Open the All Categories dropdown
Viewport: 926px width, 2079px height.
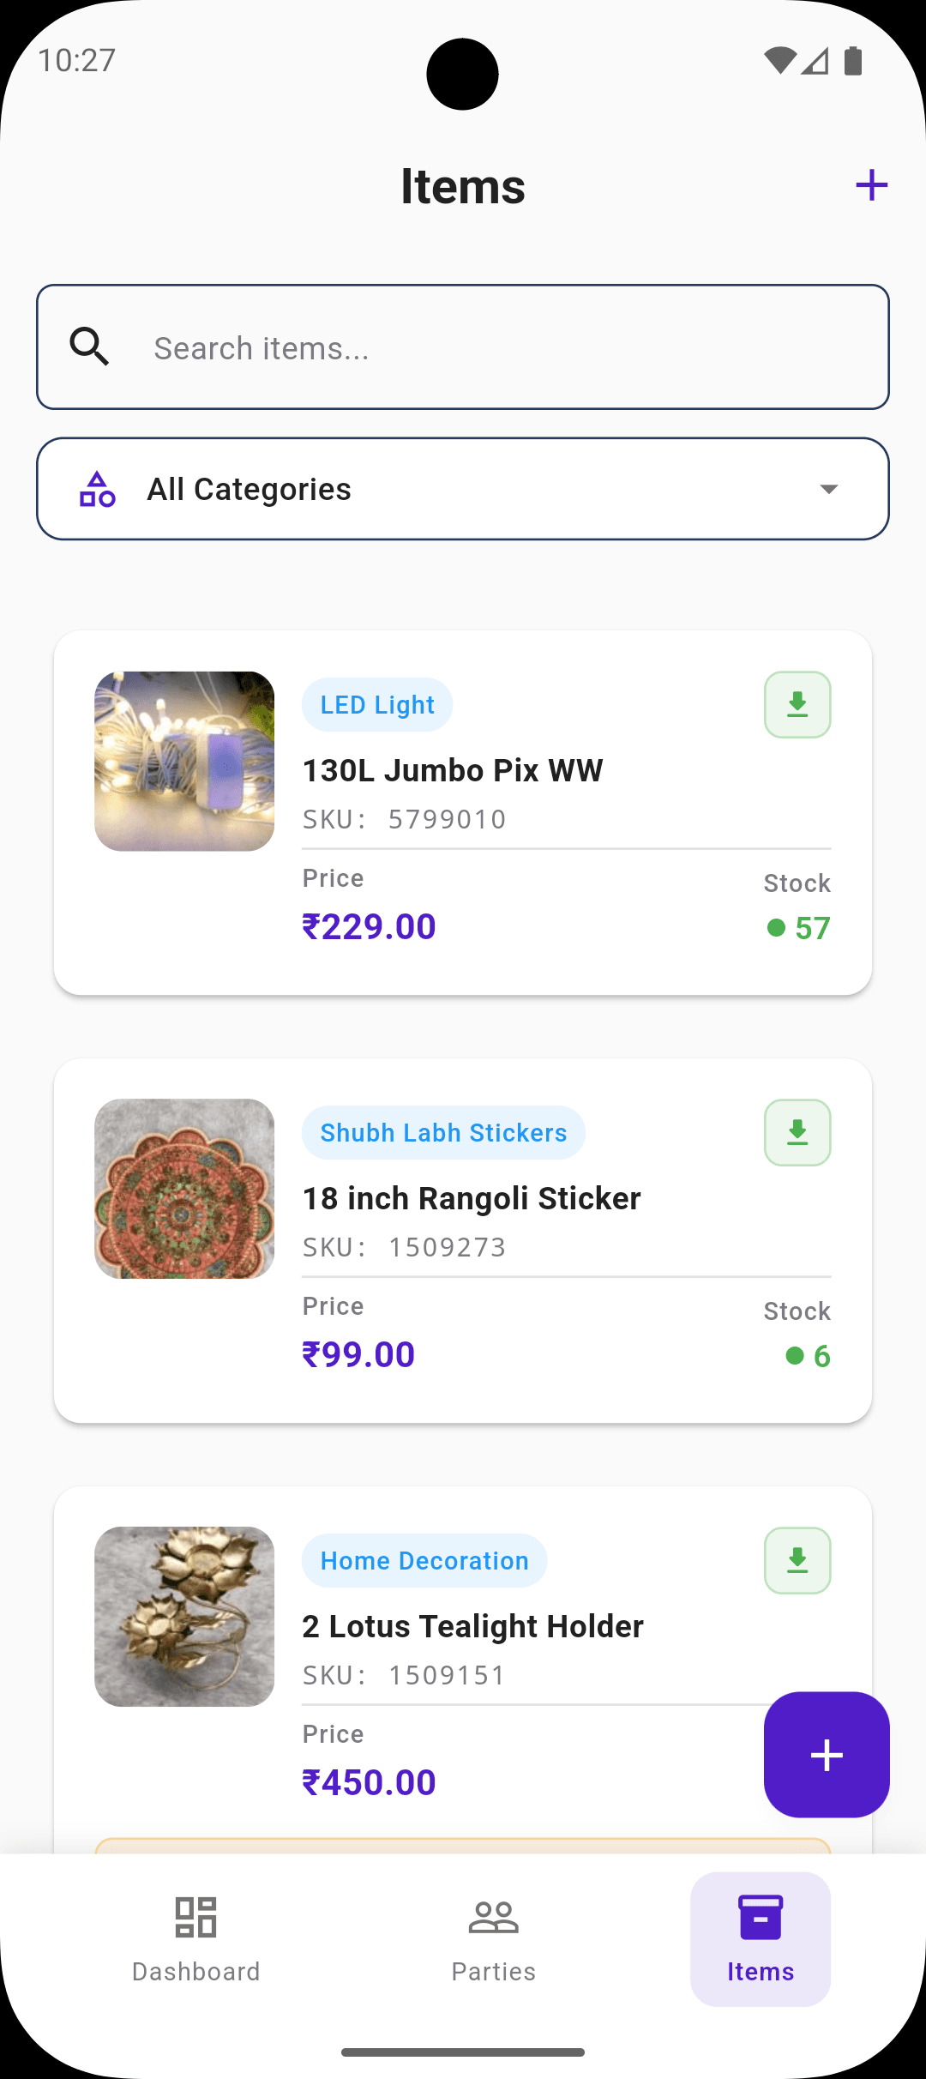click(463, 489)
